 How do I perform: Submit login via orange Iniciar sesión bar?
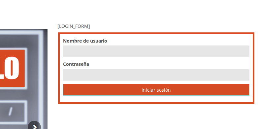click(x=156, y=90)
